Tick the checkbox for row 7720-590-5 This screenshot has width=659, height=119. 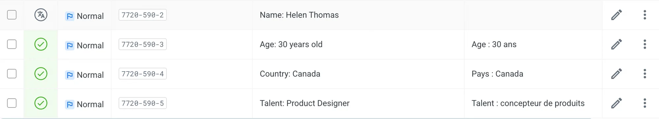(x=12, y=103)
